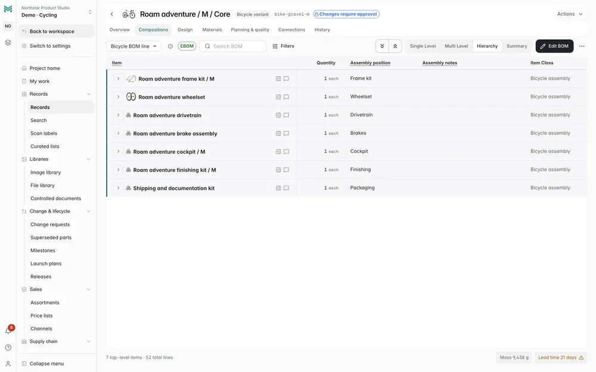Open side panel icon on Shipping and documentation kit row
Viewport: 596px width, 372px height.
[278, 188]
